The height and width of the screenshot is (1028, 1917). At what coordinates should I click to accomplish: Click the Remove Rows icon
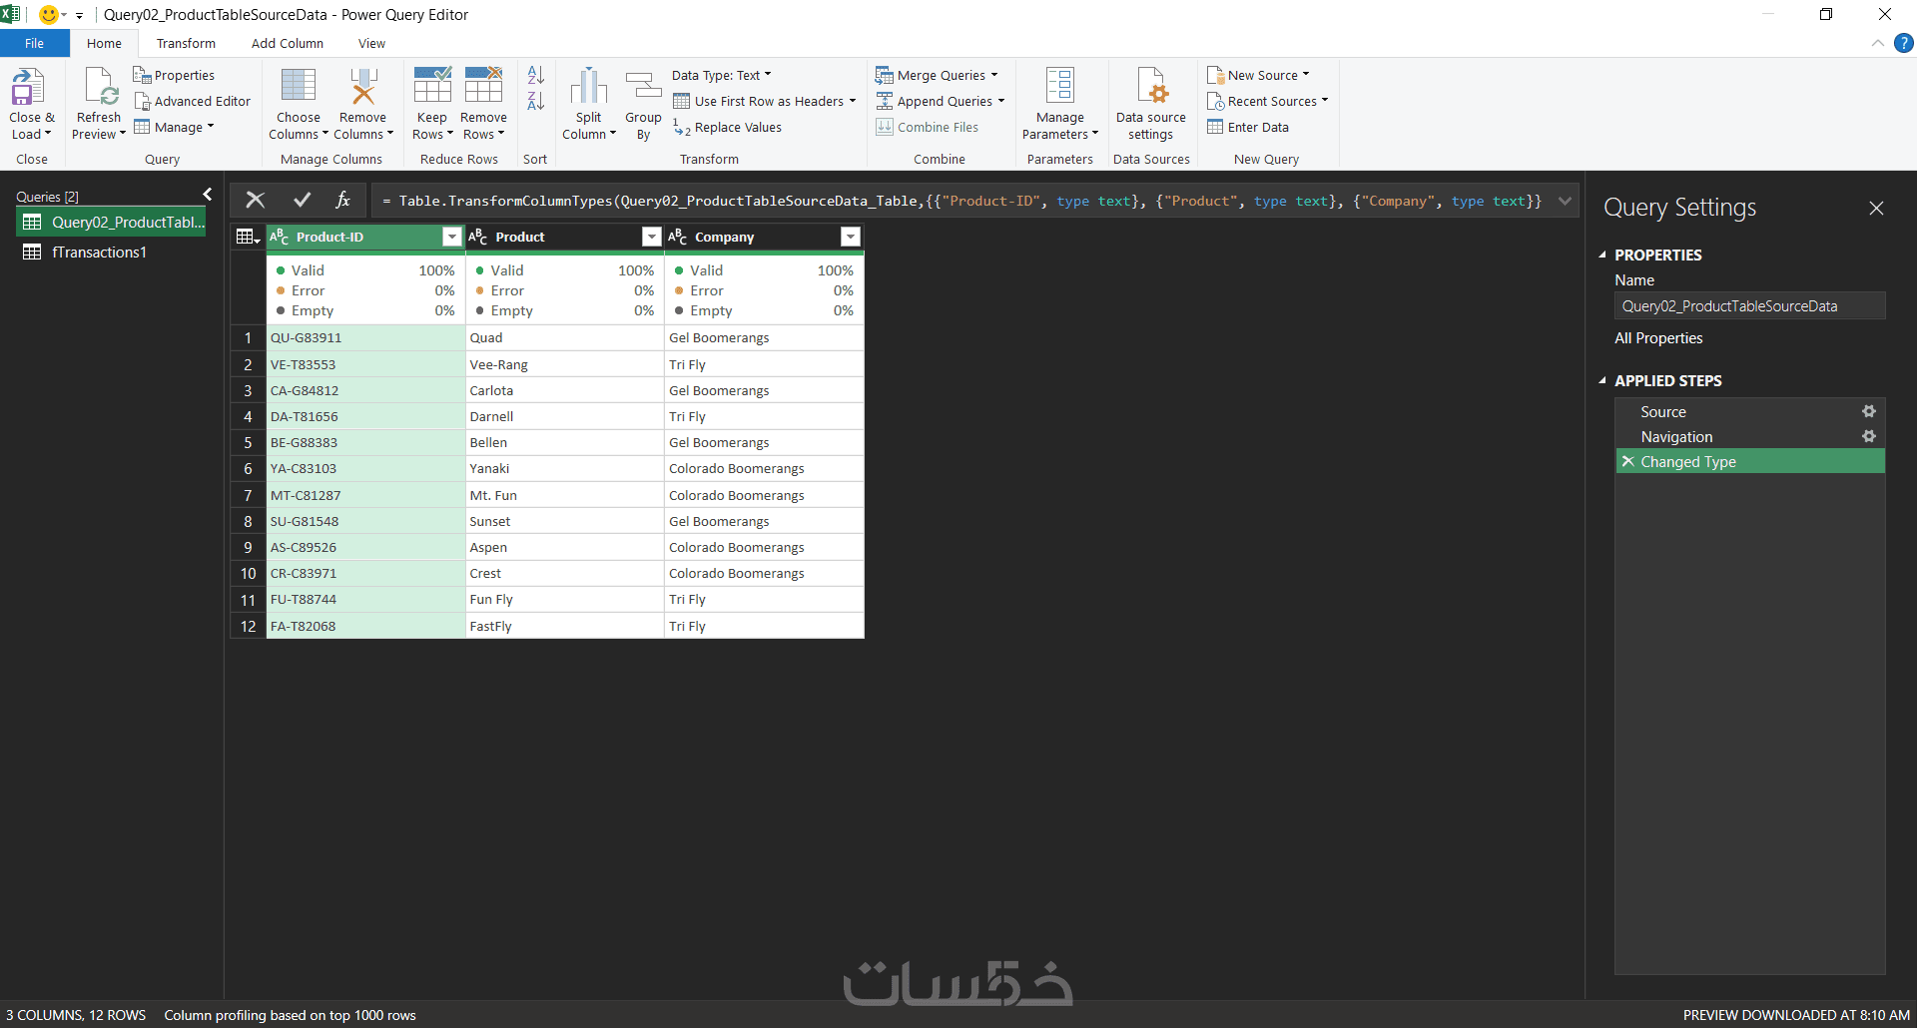pyautogui.click(x=484, y=85)
